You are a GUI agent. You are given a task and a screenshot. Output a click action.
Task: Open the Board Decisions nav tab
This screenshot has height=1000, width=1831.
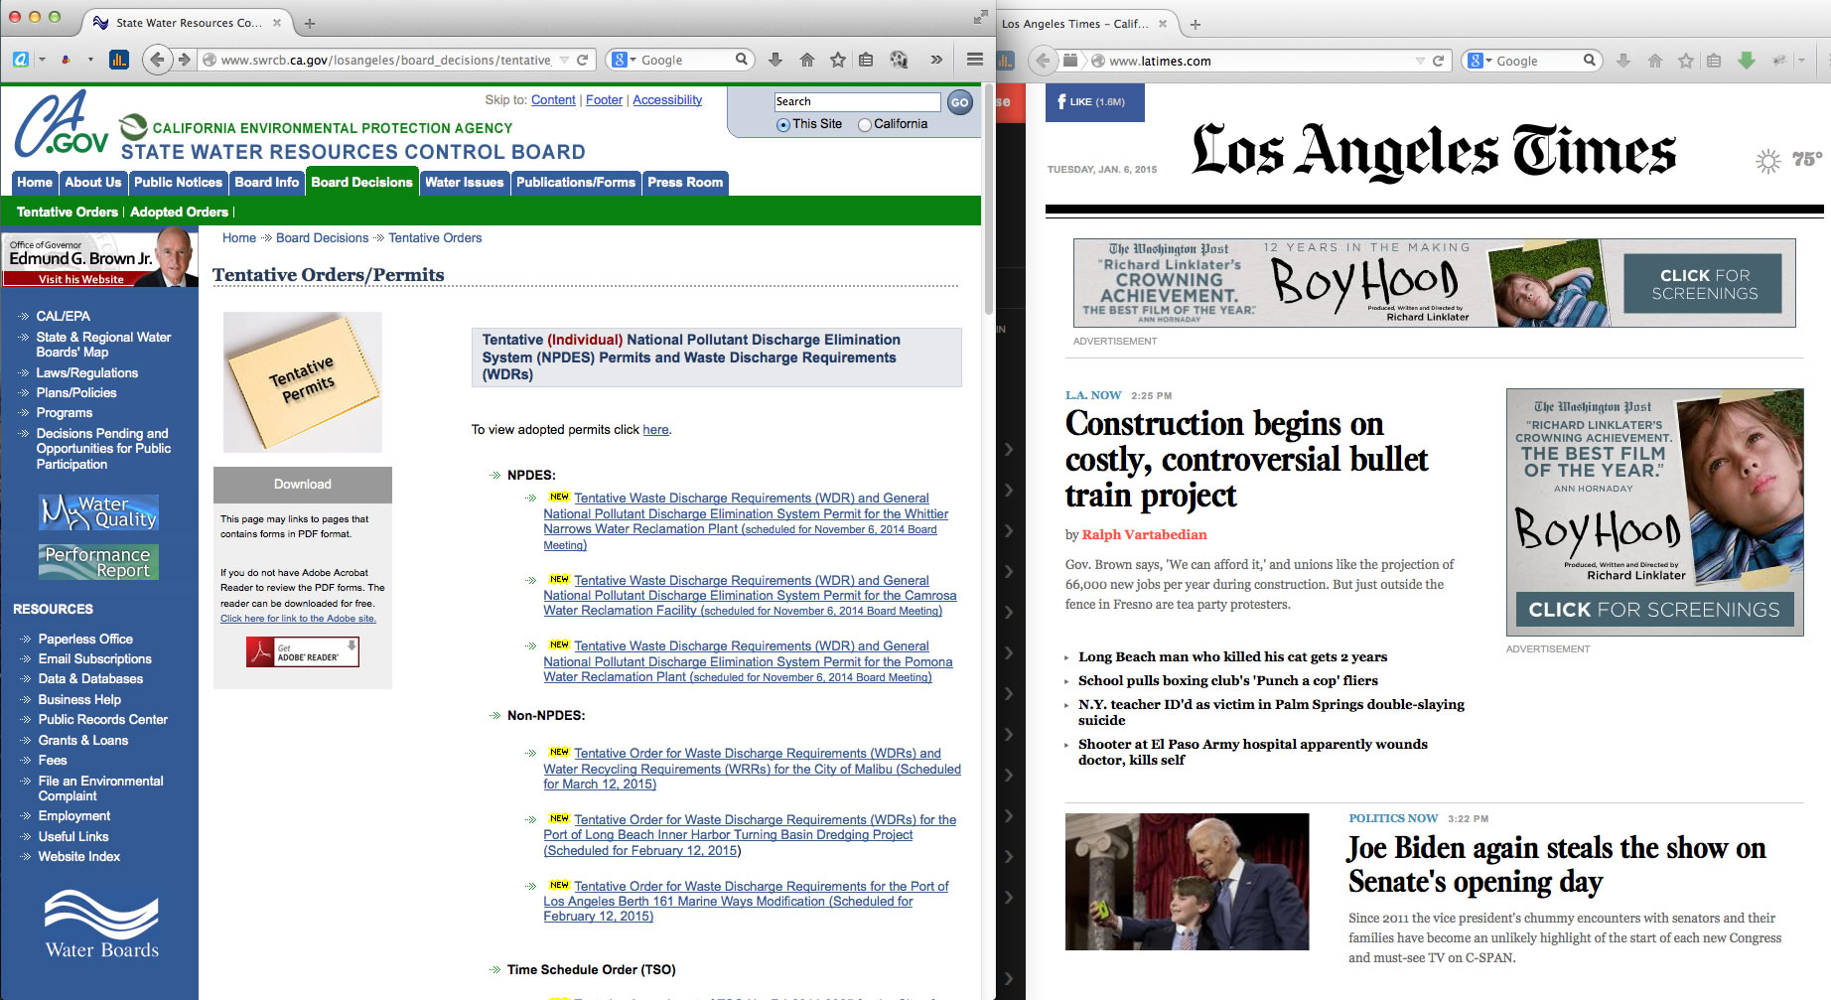pos(361,183)
